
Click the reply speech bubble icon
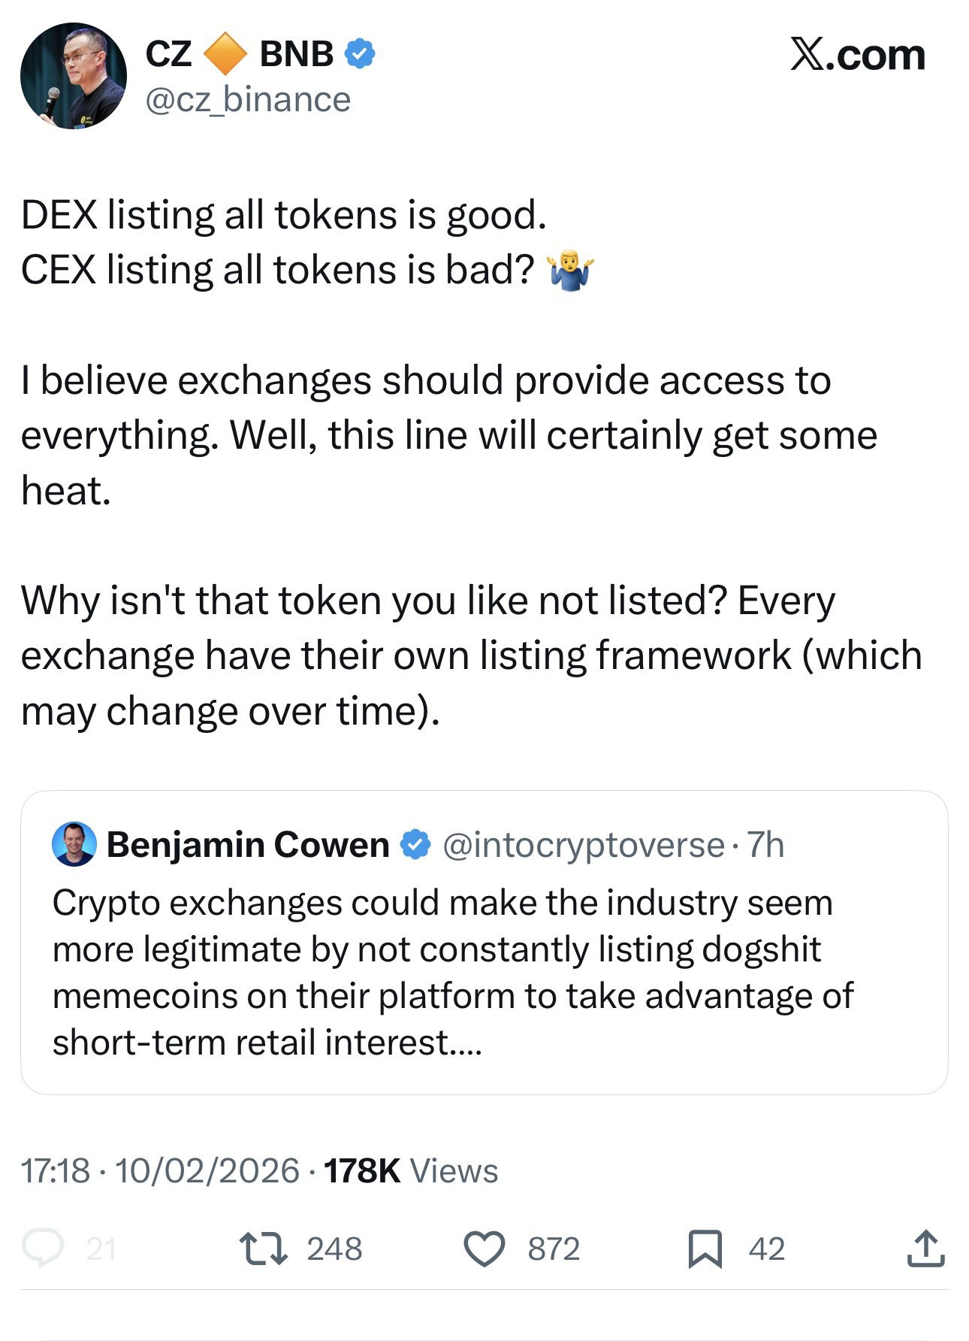point(43,1248)
